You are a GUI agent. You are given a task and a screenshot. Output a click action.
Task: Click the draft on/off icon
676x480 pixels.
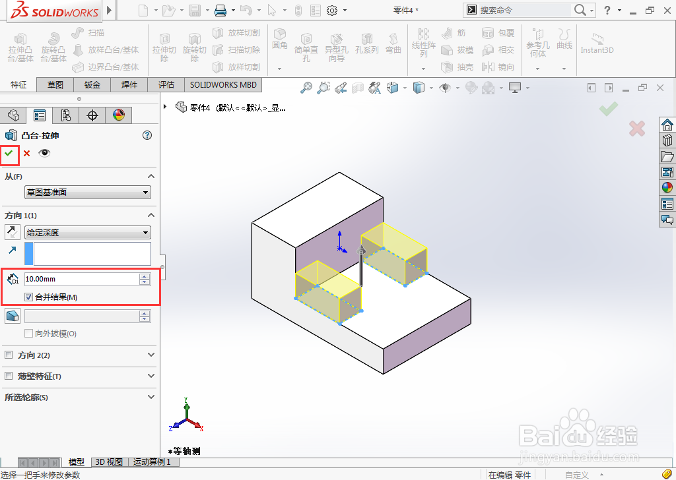click(12, 316)
